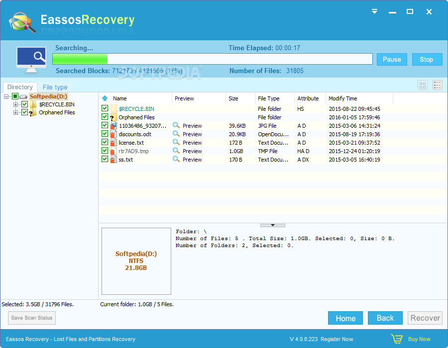Preview the rtr7AD9.tmp file
This screenshot has width=448, height=348.
click(x=192, y=151)
